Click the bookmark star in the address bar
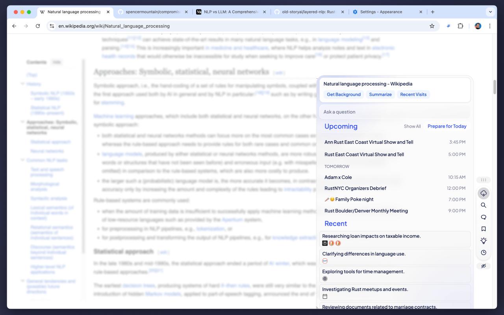The width and height of the screenshot is (504, 315). pos(432,26)
